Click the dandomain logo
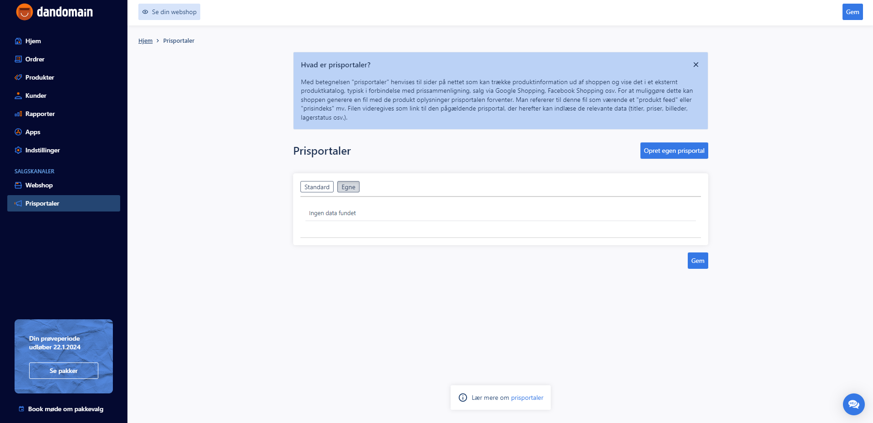This screenshot has width=873, height=423. click(55, 12)
